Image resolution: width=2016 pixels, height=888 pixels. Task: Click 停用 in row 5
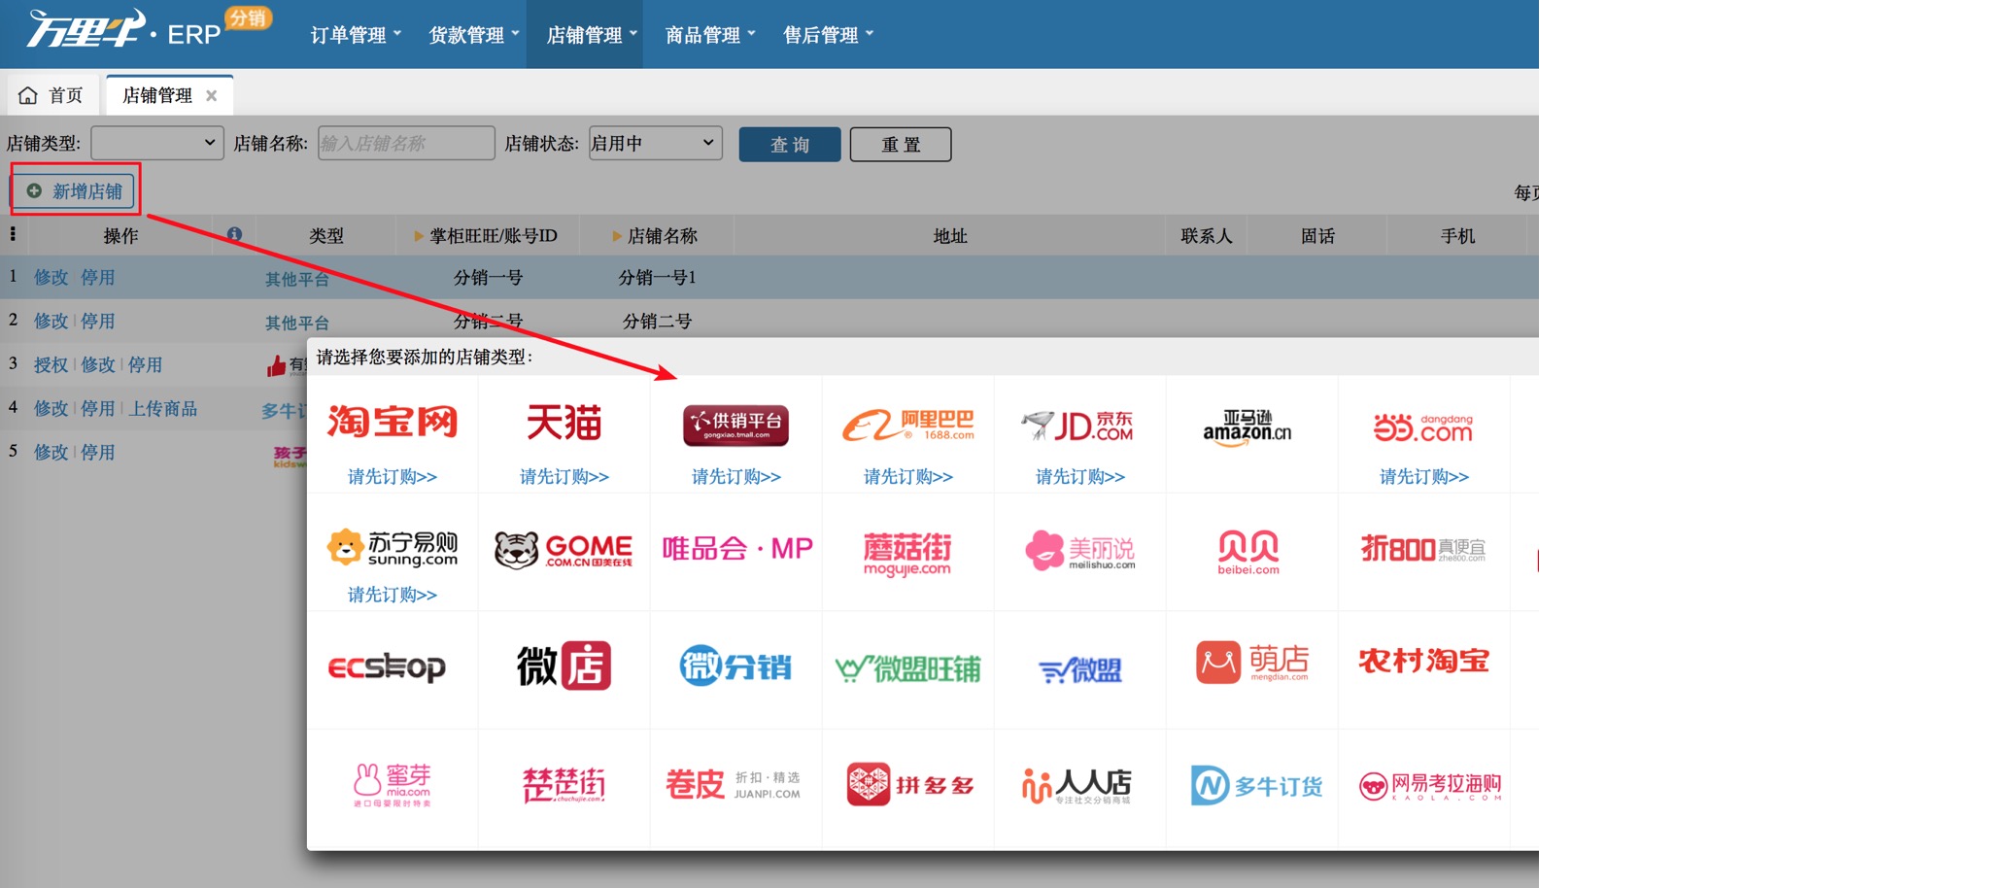click(97, 452)
